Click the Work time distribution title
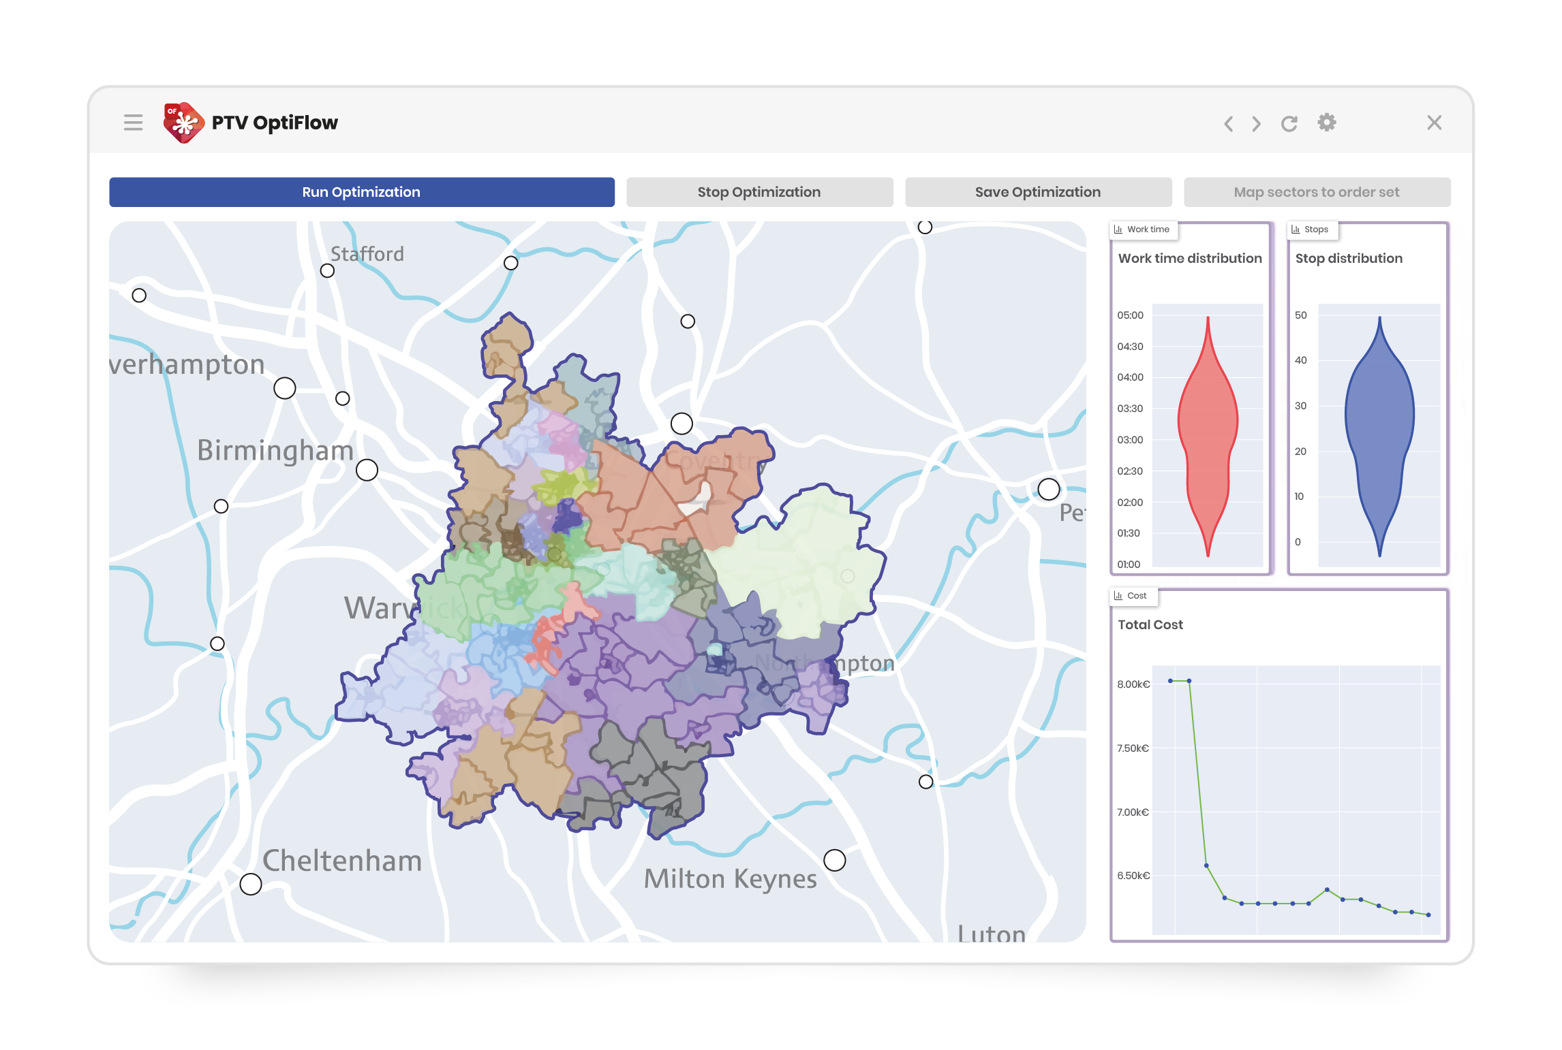The image size is (1562, 1050). point(1190,259)
